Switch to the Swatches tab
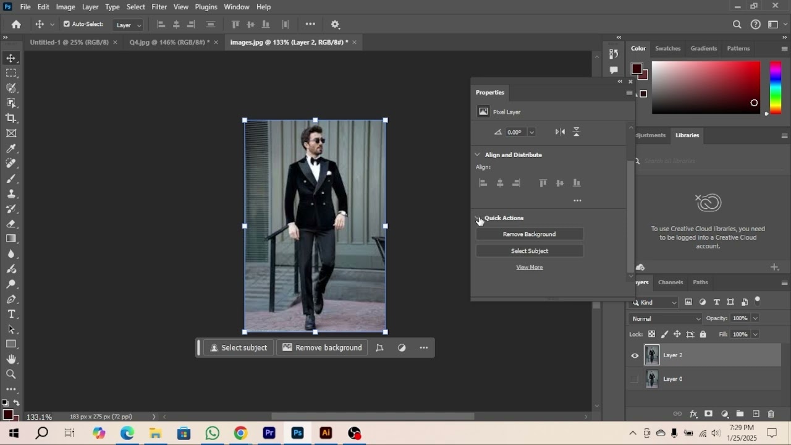The width and height of the screenshot is (791, 445). [x=667, y=48]
